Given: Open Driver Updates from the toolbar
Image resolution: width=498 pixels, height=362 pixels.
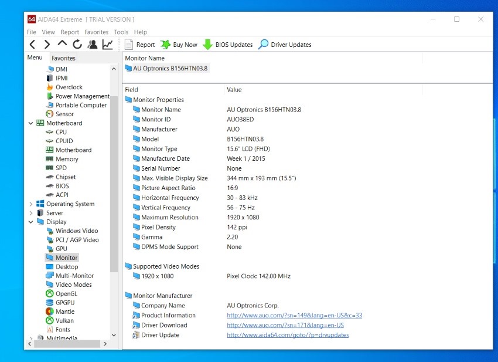Looking at the screenshot, I should [285, 45].
